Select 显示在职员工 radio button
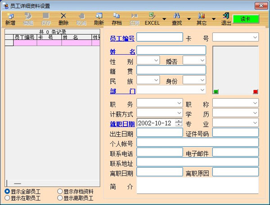Image resolution: width=270 pixels, height=205 pixels. (x=7, y=198)
